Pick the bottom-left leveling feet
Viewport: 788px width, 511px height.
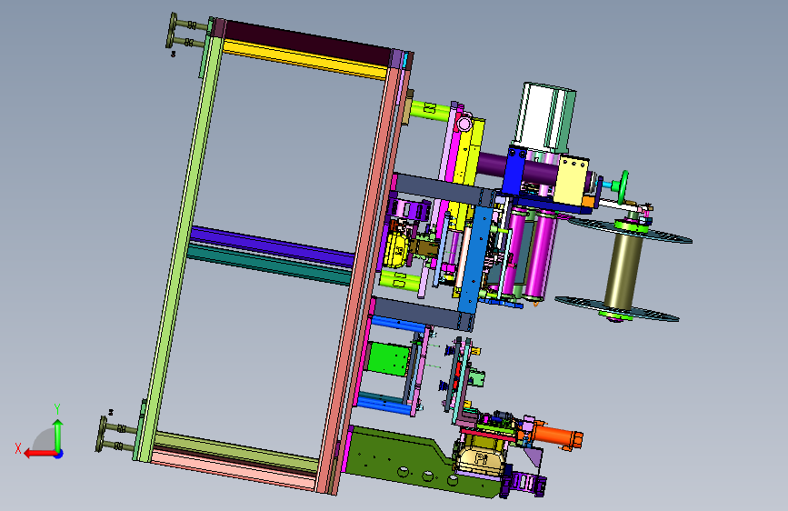point(116,435)
